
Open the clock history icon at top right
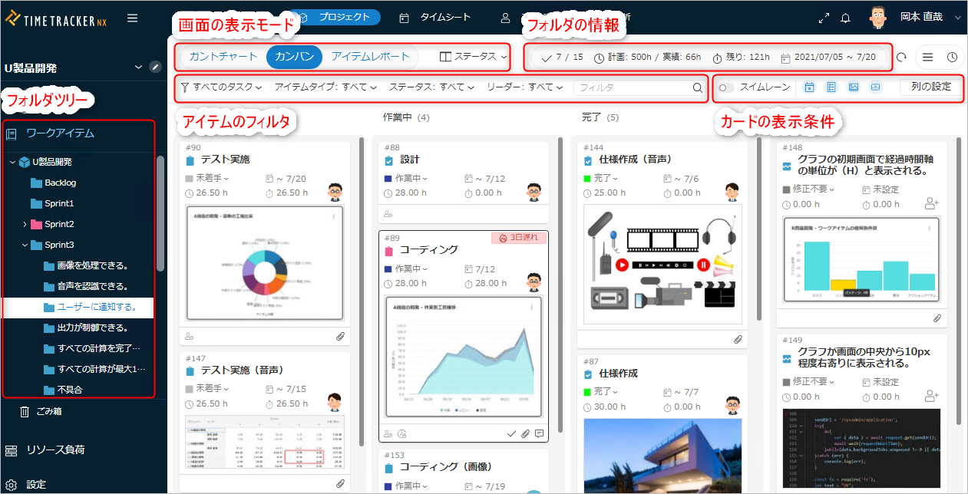click(x=952, y=57)
